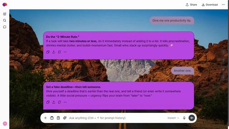Go to previous message arrow
Image resolution: width=229 pixels, height=129 pixels.
(223, 60)
